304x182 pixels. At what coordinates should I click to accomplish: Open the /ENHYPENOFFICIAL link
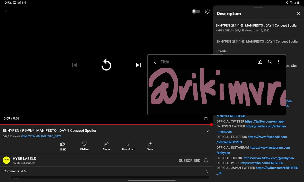pyautogui.click(x=231, y=116)
